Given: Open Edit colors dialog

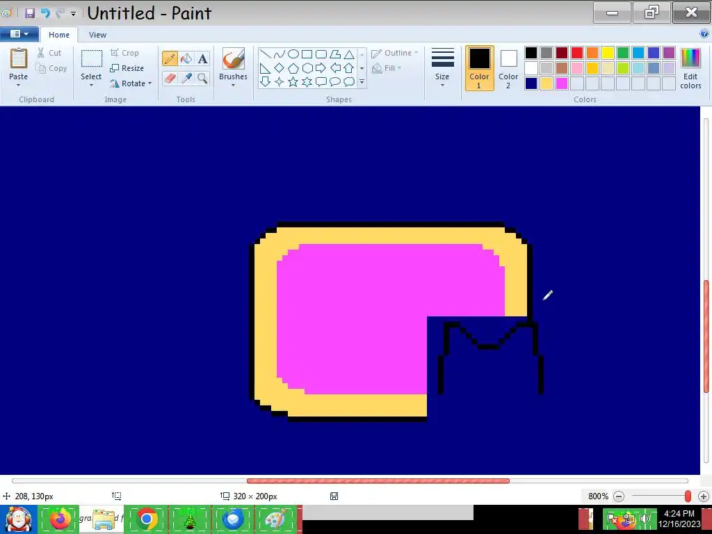Looking at the screenshot, I should 690,68.
